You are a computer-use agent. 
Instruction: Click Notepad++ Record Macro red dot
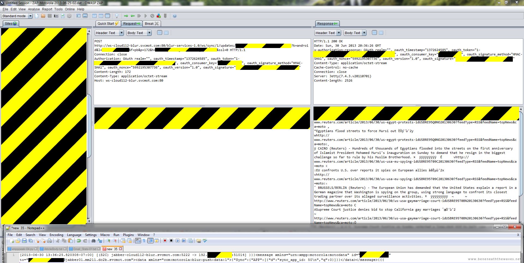coord(165,241)
